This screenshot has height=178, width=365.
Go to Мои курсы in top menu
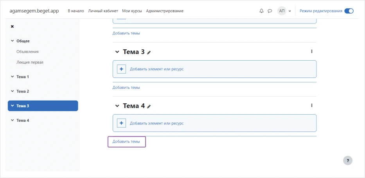click(x=132, y=11)
